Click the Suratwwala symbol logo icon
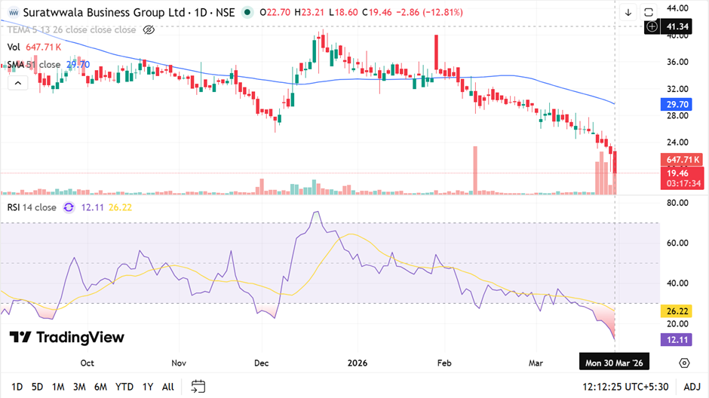709x398 pixels. coord(14,13)
